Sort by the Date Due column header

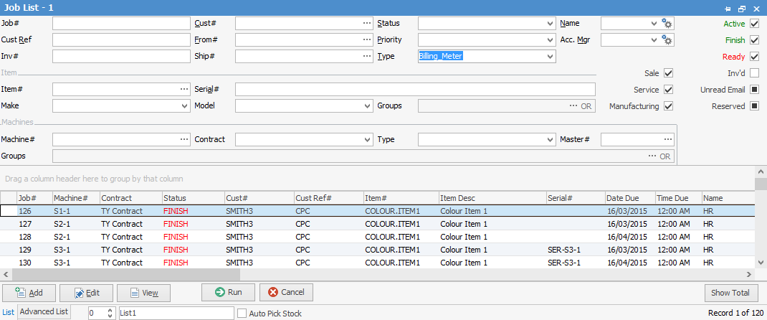point(629,198)
